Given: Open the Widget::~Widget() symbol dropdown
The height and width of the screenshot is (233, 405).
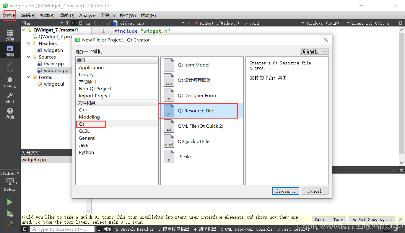Looking at the screenshot, I should click(x=249, y=23).
